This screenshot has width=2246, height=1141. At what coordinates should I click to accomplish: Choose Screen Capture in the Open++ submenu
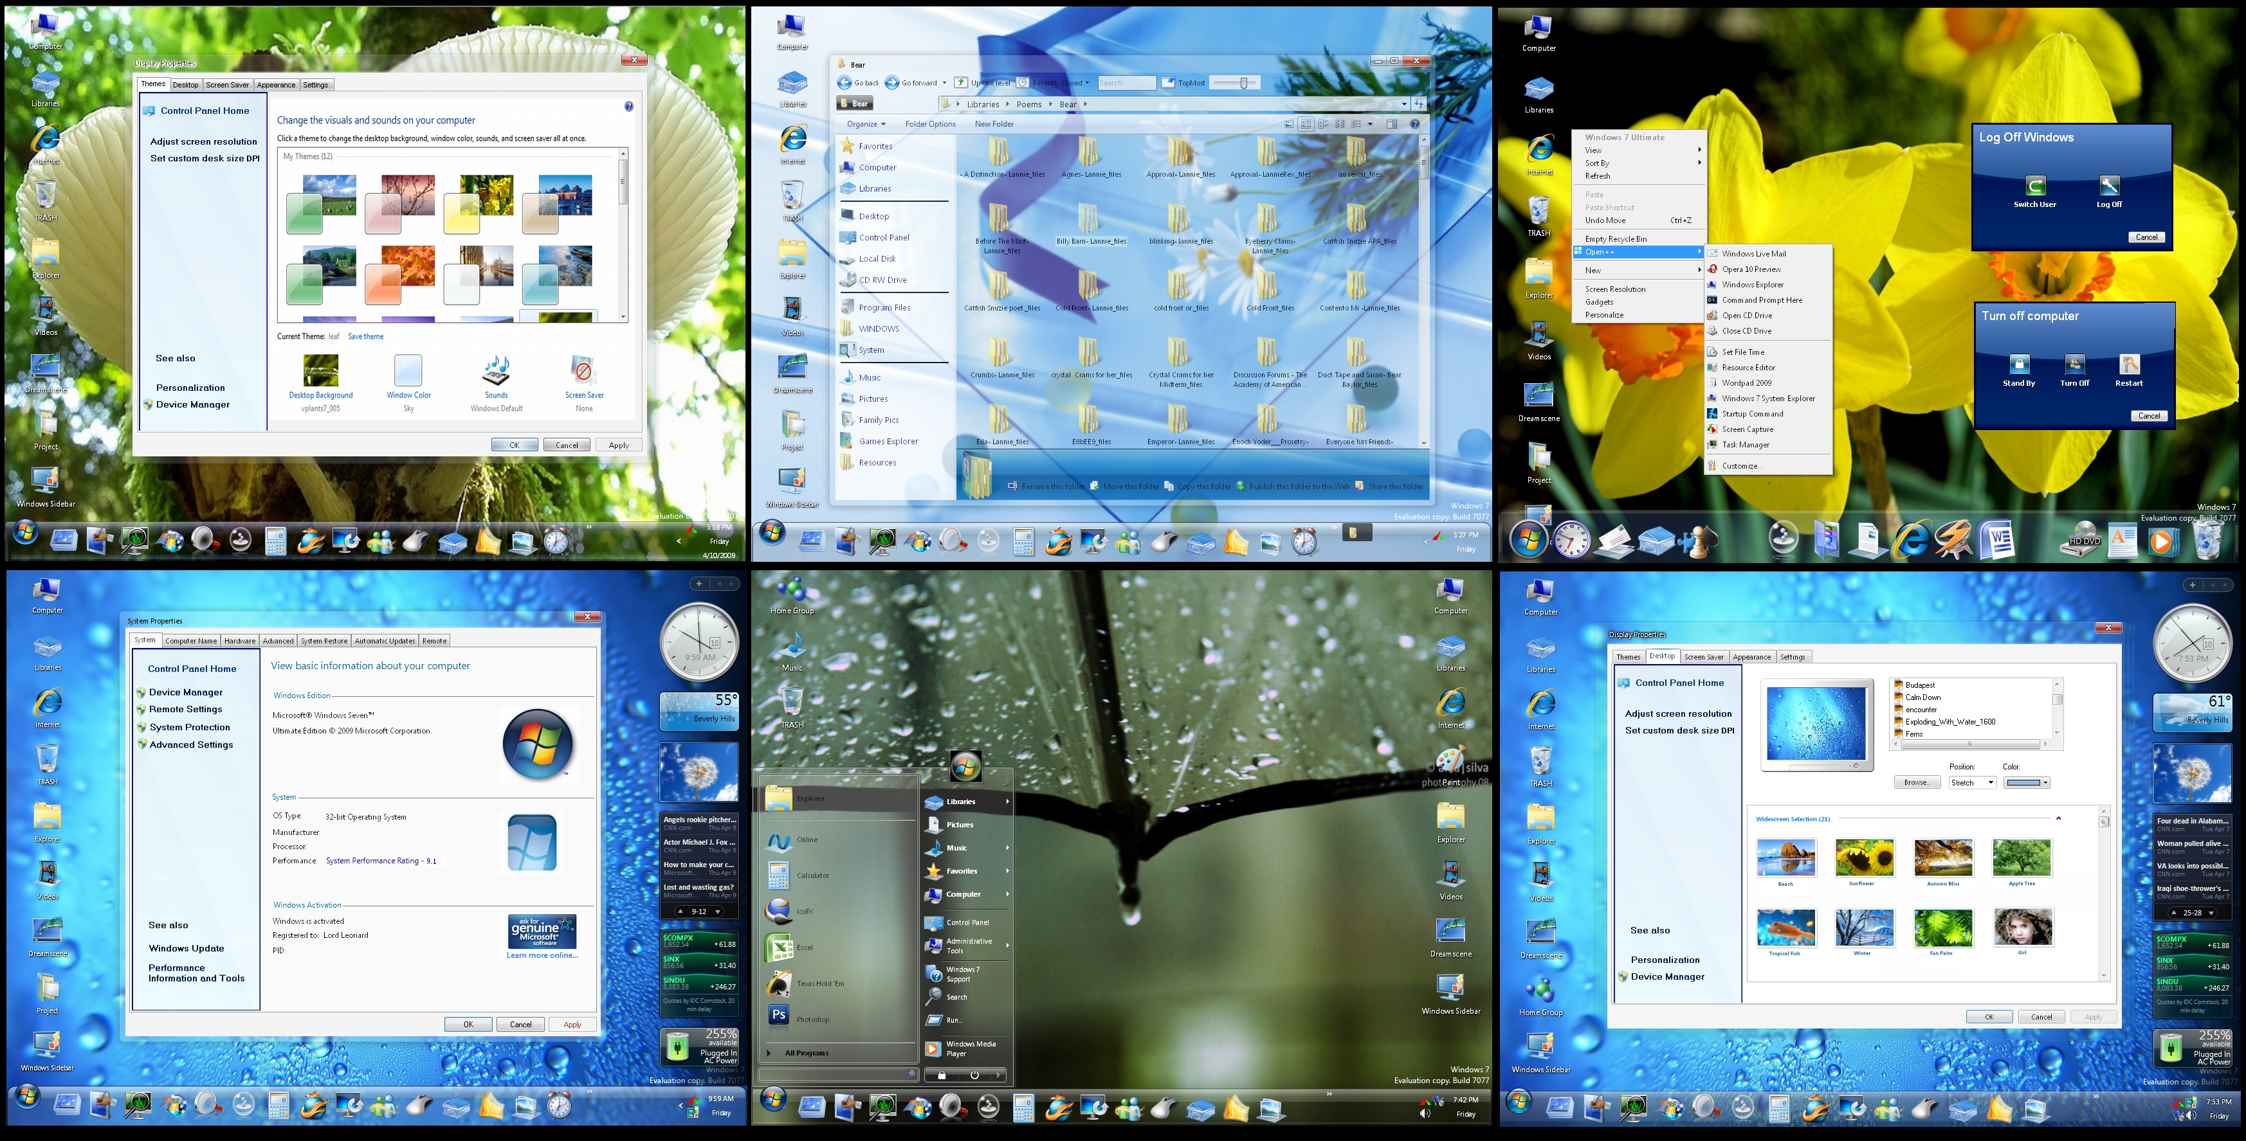[x=1768, y=429]
